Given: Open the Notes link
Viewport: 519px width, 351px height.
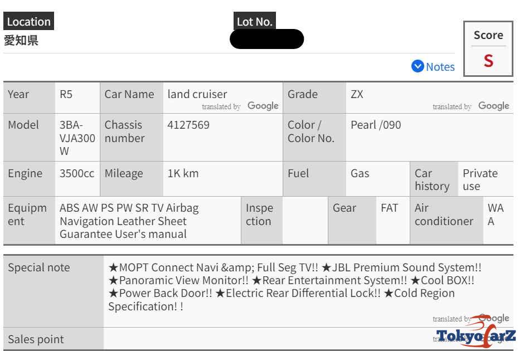Looking at the screenshot, I should 440,67.
